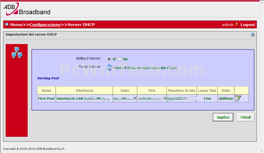The width and height of the screenshot is (264, 153).
Task: Click the admin username text
Action: pos(228,25)
